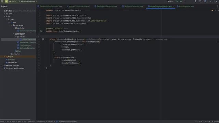The height and width of the screenshot is (123, 219).
Task: Select ErrorResponse in project tree
Action: click(x=24, y=45)
